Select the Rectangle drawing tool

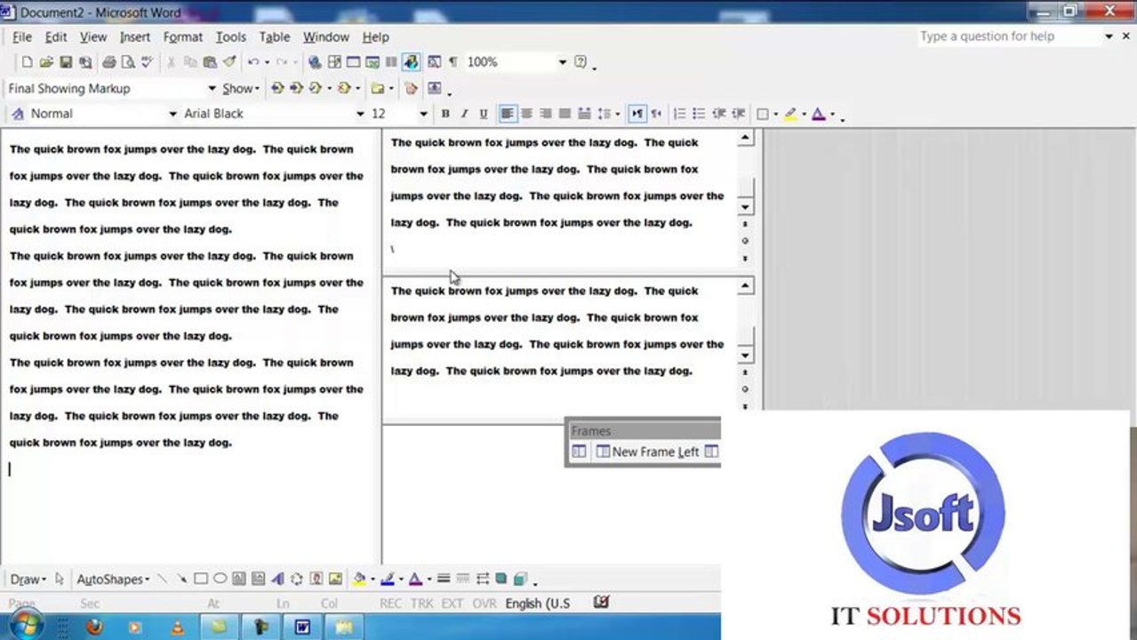click(201, 580)
